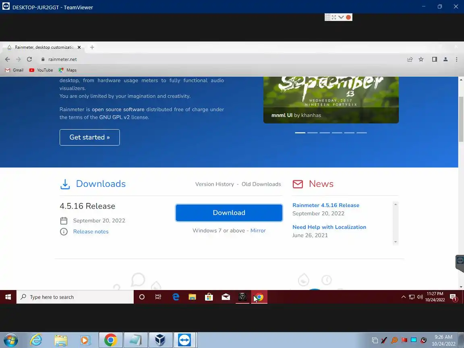Open Rainmeter 4.5.16 Release news item
Image resolution: width=464 pixels, height=348 pixels.
point(326,205)
